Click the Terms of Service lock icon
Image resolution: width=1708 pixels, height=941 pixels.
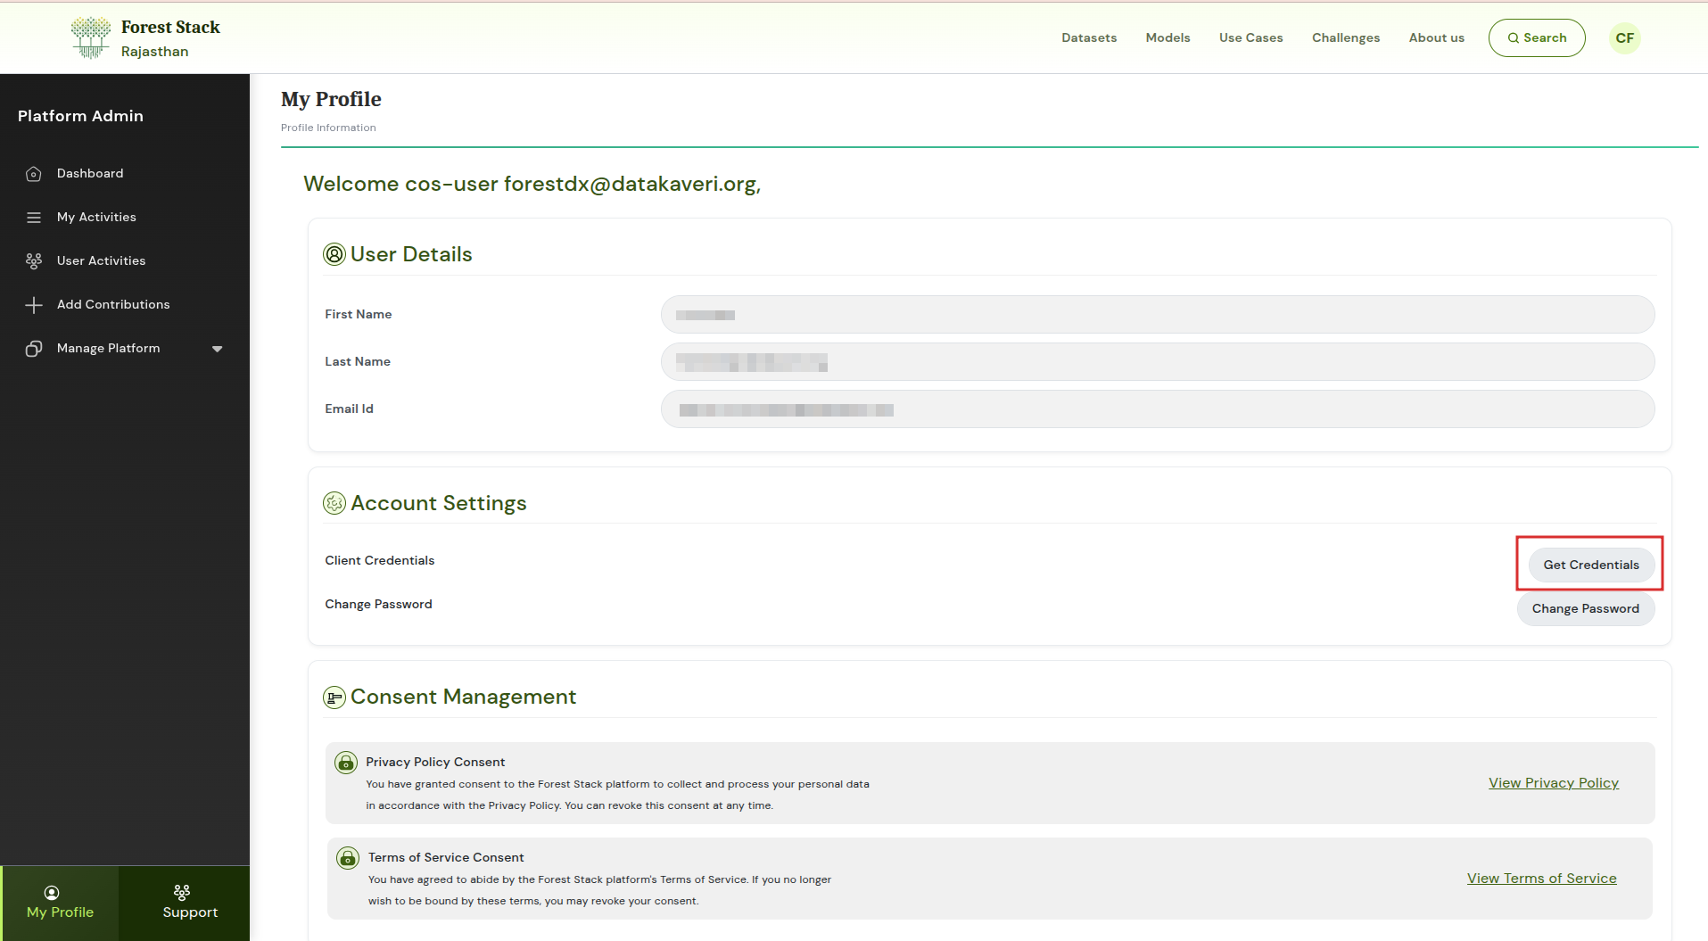click(x=348, y=858)
